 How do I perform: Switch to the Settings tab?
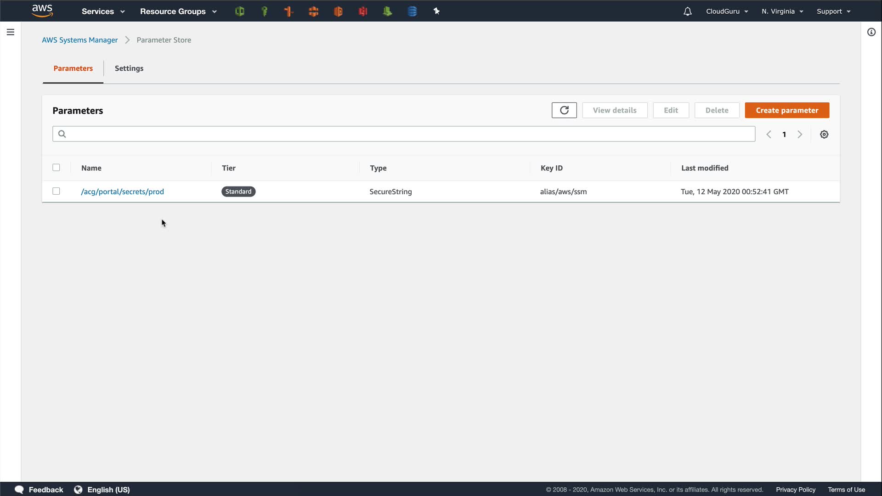[x=129, y=68]
